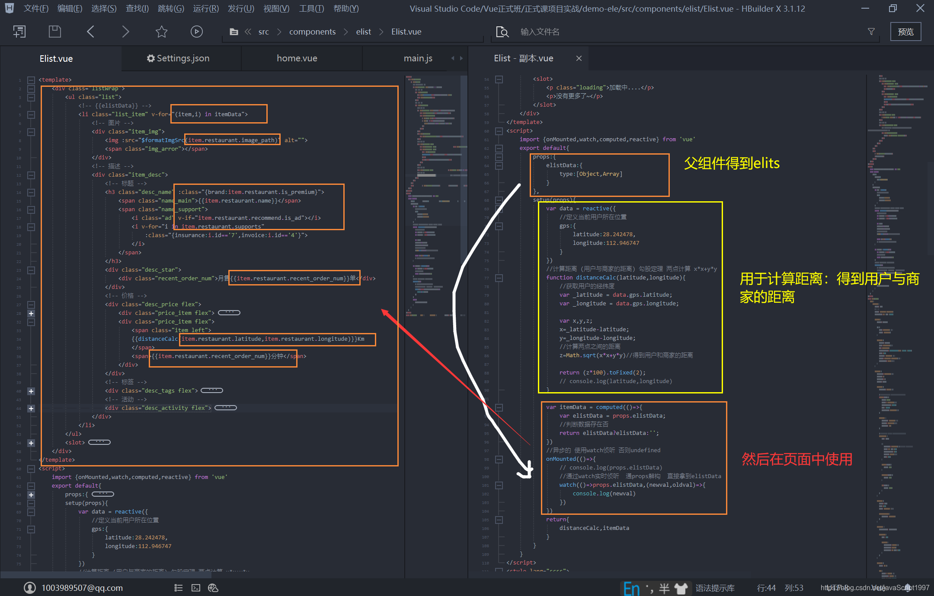Open the 文件(F) menu
Image resolution: width=934 pixels, height=596 pixels.
pos(36,8)
